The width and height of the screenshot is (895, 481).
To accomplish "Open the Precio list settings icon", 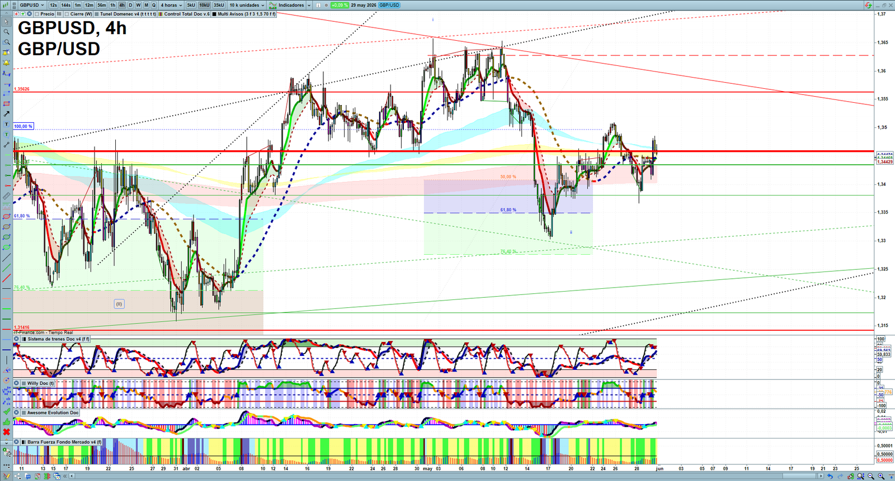I will coord(59,14).
